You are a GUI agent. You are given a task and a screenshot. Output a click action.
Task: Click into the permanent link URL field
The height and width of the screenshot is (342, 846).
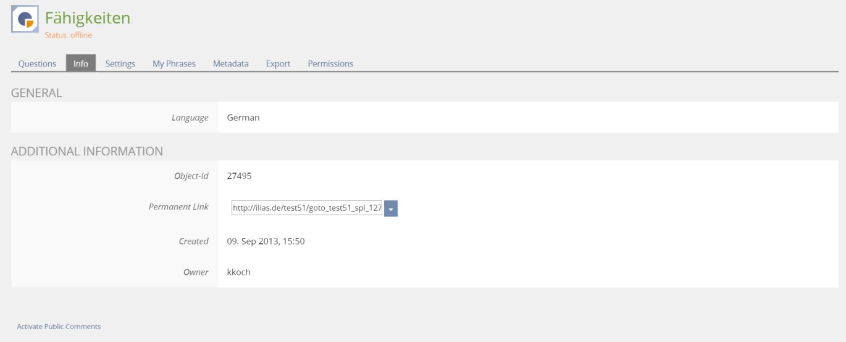(307, 208)
